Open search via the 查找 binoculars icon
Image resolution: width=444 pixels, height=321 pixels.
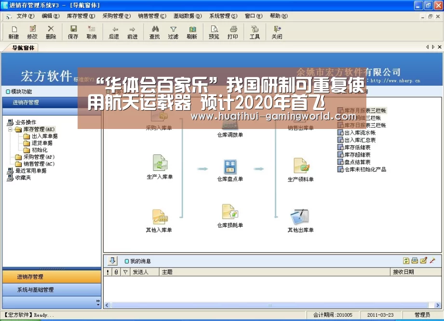155,32
